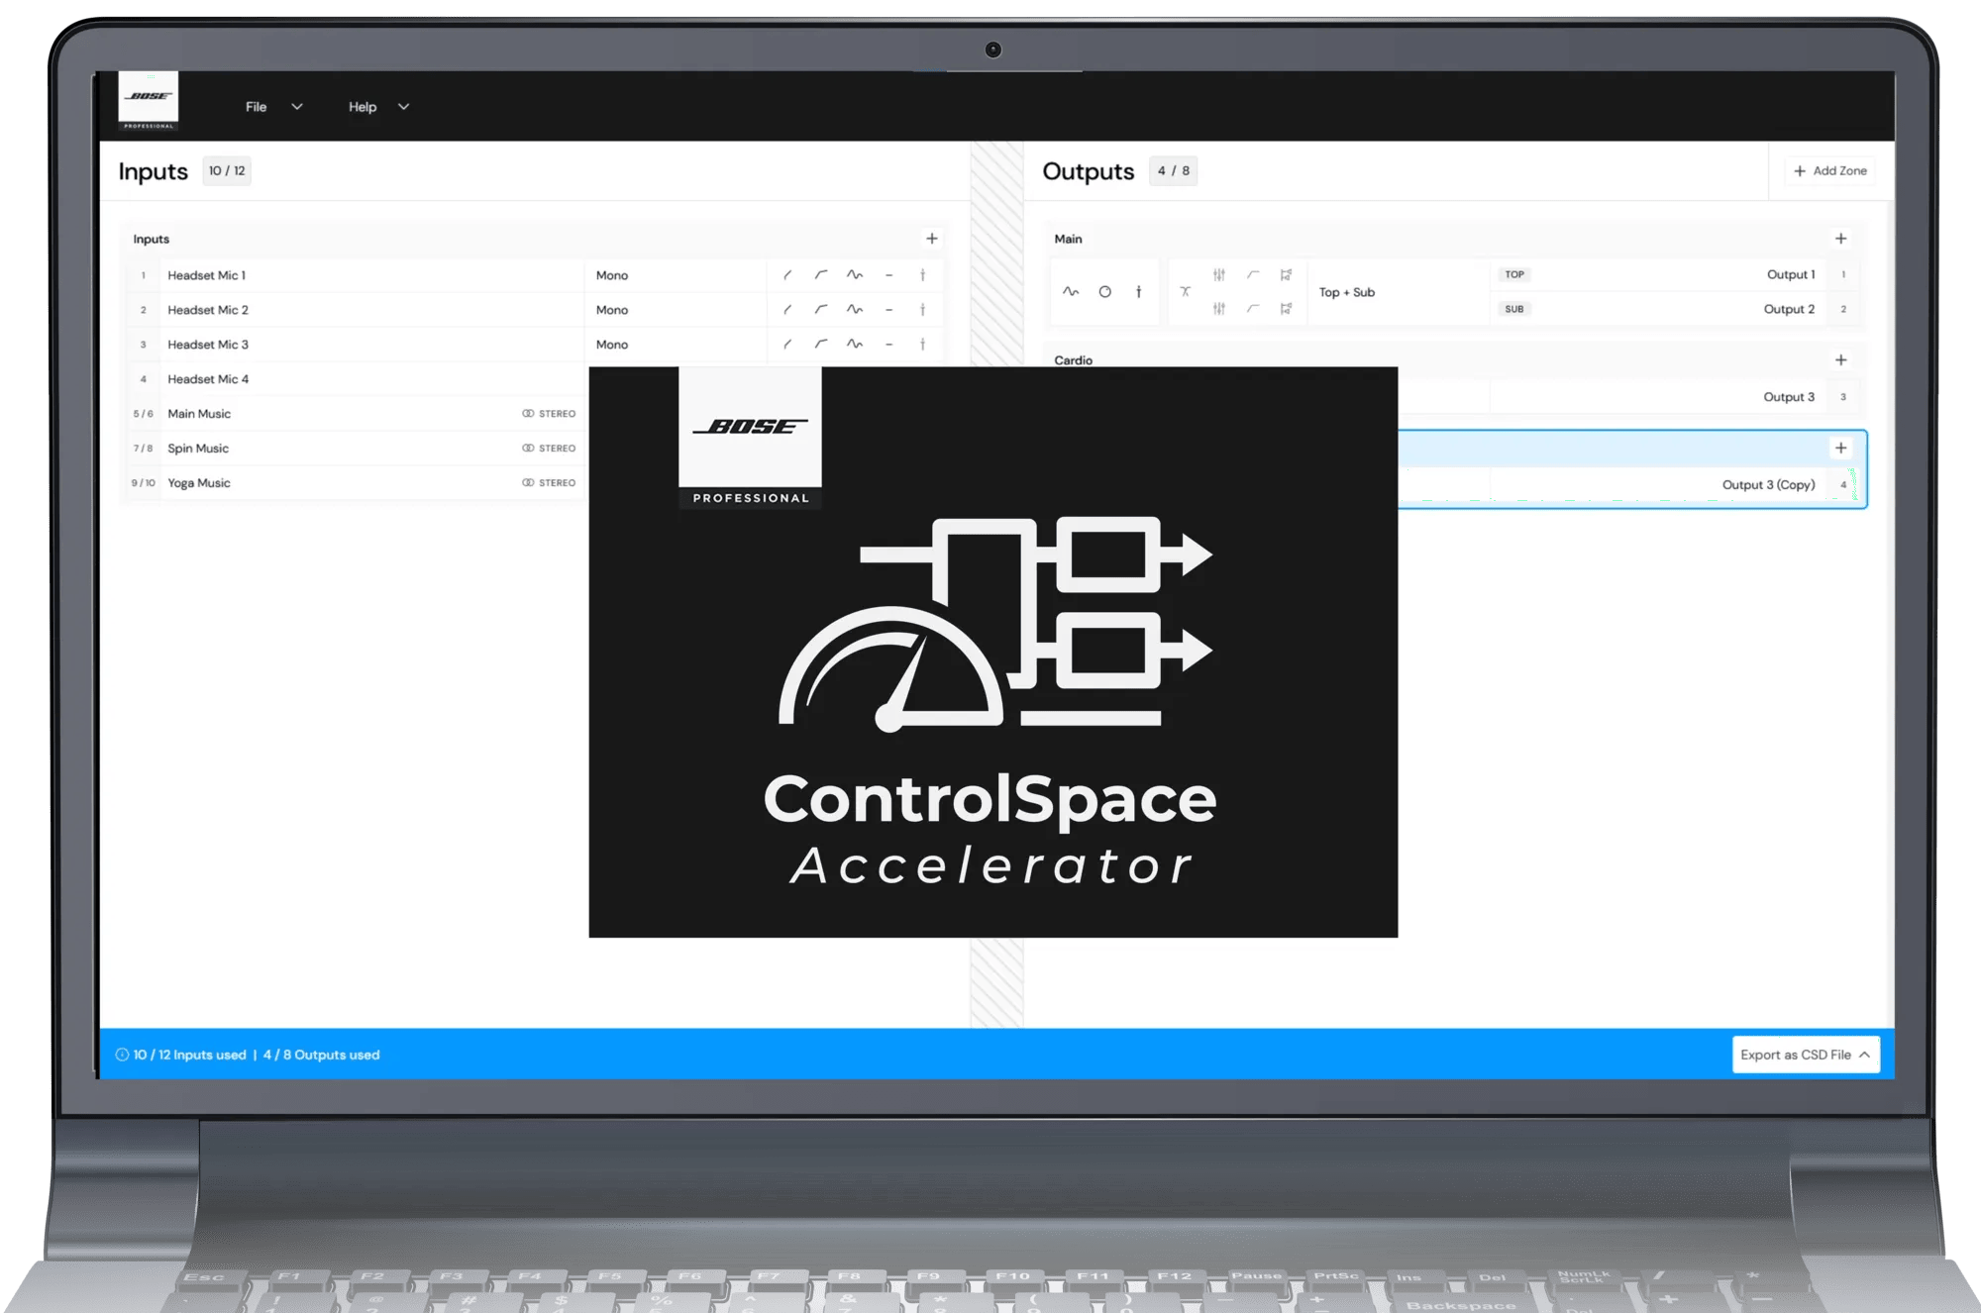The image size is (1981, 1313).
Task: Click the high-pass filter icon for Headset Mic 1
Action: 821,275
